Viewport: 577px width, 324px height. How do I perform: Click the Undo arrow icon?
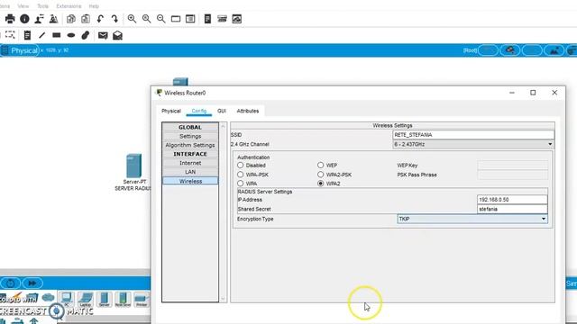click(100, 19)
